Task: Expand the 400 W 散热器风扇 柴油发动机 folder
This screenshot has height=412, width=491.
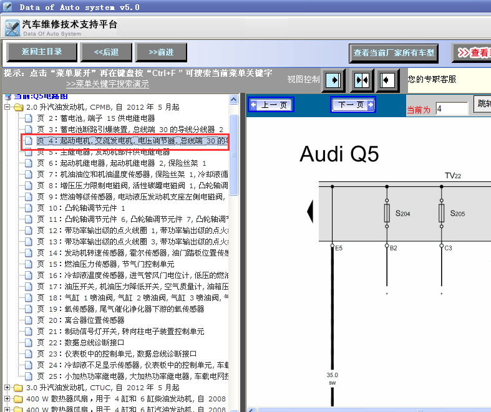Action: (x=7, y=399)
